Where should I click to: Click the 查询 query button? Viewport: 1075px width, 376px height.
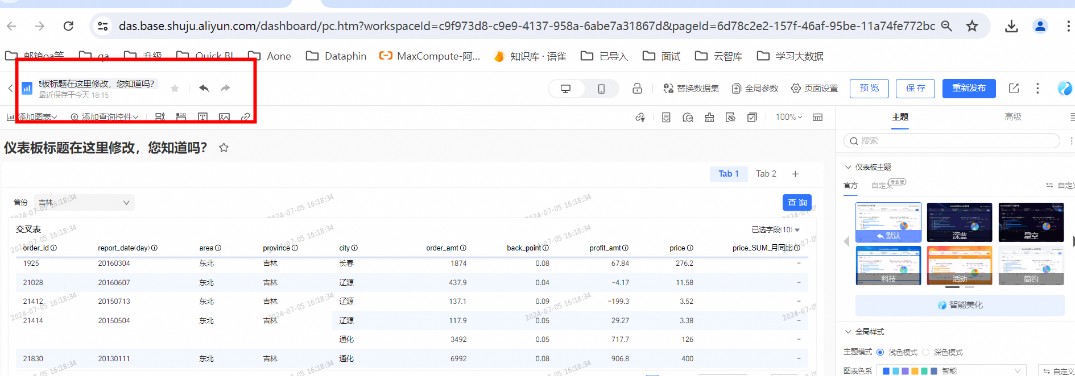(x=797, y=203)
